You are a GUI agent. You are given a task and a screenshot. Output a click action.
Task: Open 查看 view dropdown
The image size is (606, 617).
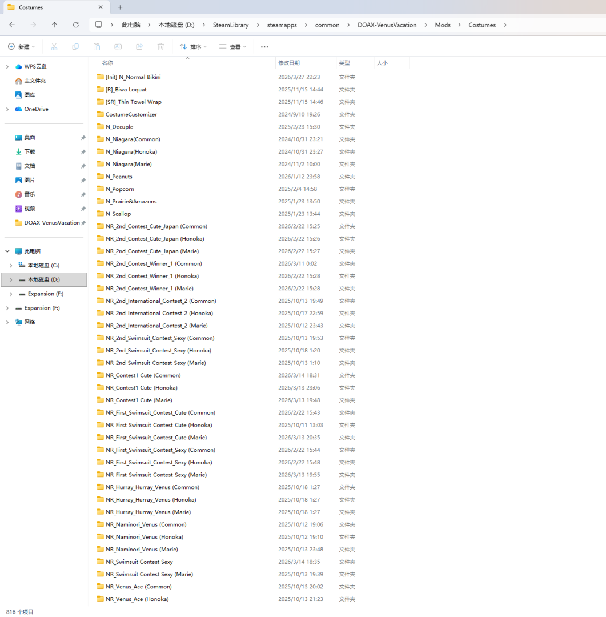pyautogui.click(x=232, y=47)
